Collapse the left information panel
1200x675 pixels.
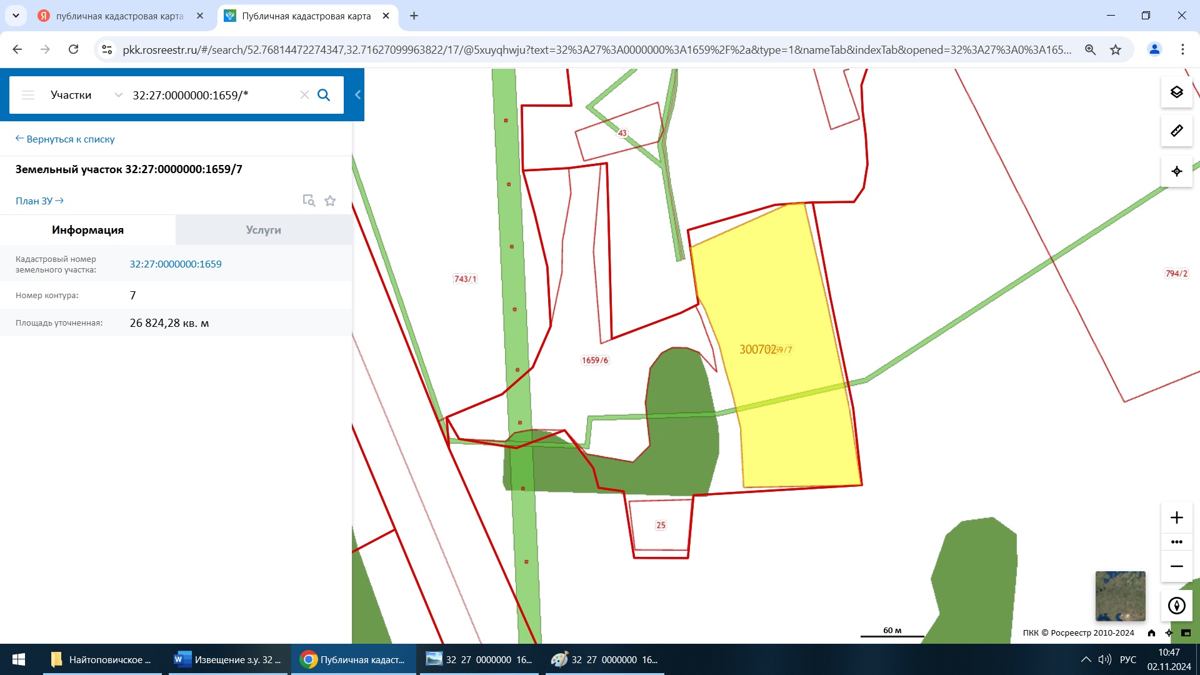(x=357, y=95)
